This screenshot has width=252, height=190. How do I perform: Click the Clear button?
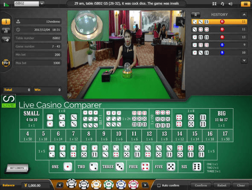[241, 185]
